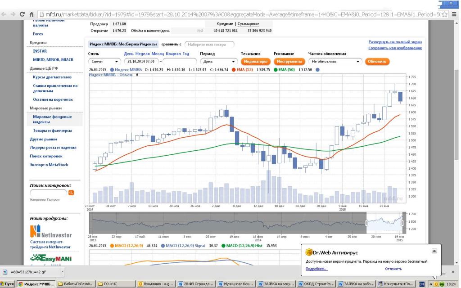The width and height of the screenshot is (461, 288).
Task: Click the orange quote search magnifier icon
Action: click(71, 193)
